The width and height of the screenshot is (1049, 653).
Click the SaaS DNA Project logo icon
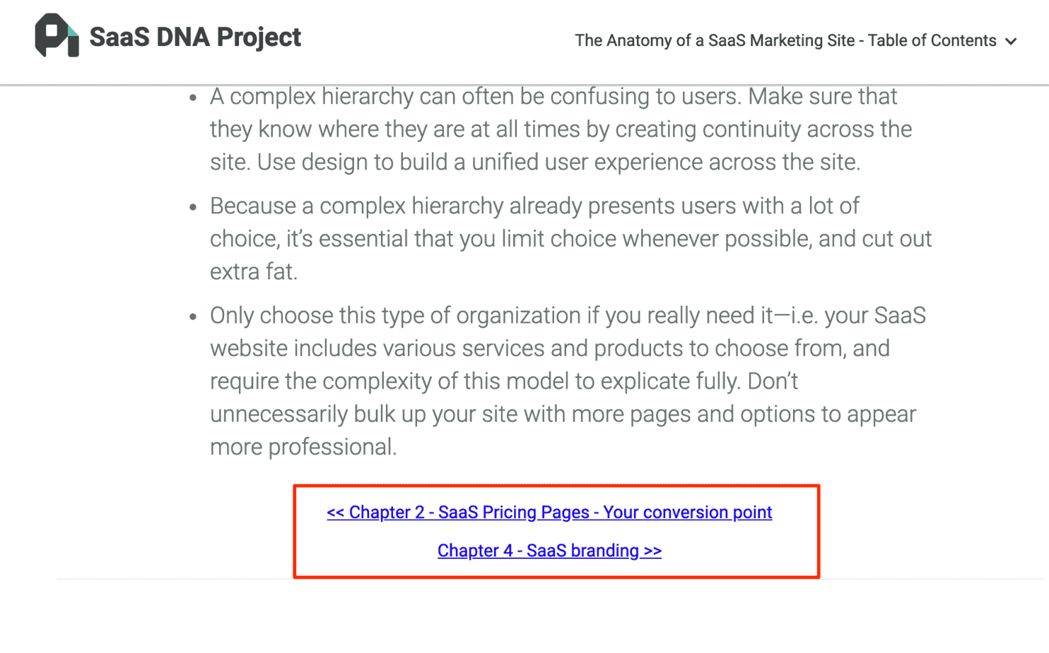click(57, 36)
